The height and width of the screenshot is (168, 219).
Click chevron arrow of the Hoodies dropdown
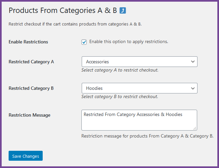193,88
